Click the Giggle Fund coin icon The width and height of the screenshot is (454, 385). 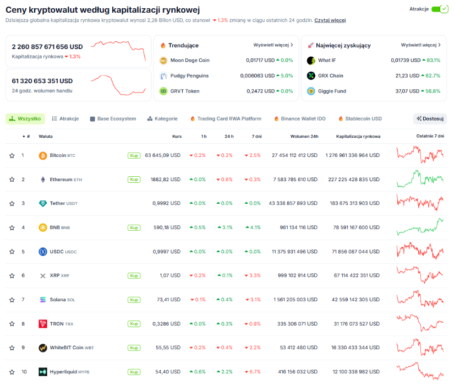click(x=311, y=91)
